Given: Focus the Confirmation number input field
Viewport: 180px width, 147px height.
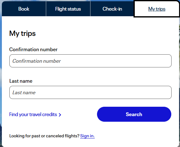Looking at the screenshot, I should coord(90,61).
